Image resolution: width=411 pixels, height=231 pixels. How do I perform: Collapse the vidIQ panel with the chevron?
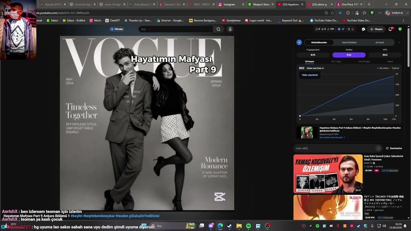click(399, 42)
